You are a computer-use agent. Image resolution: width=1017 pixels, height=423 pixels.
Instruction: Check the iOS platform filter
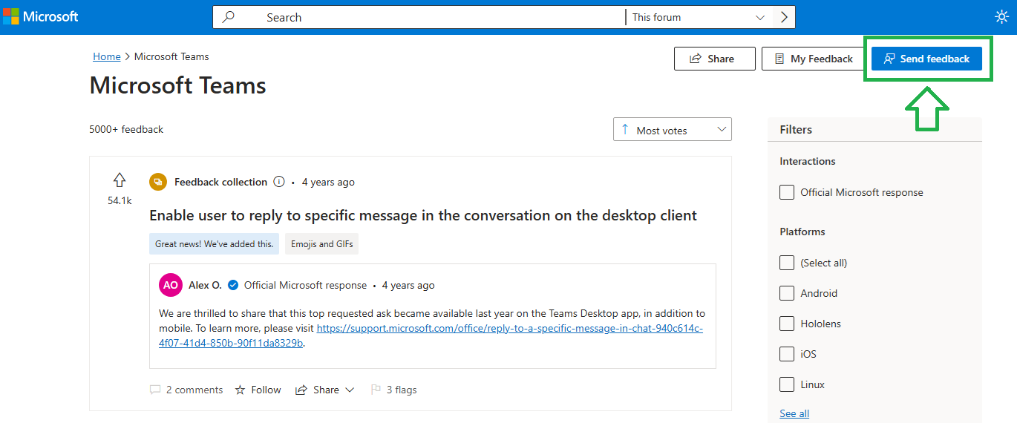click(x=787, y=354)
